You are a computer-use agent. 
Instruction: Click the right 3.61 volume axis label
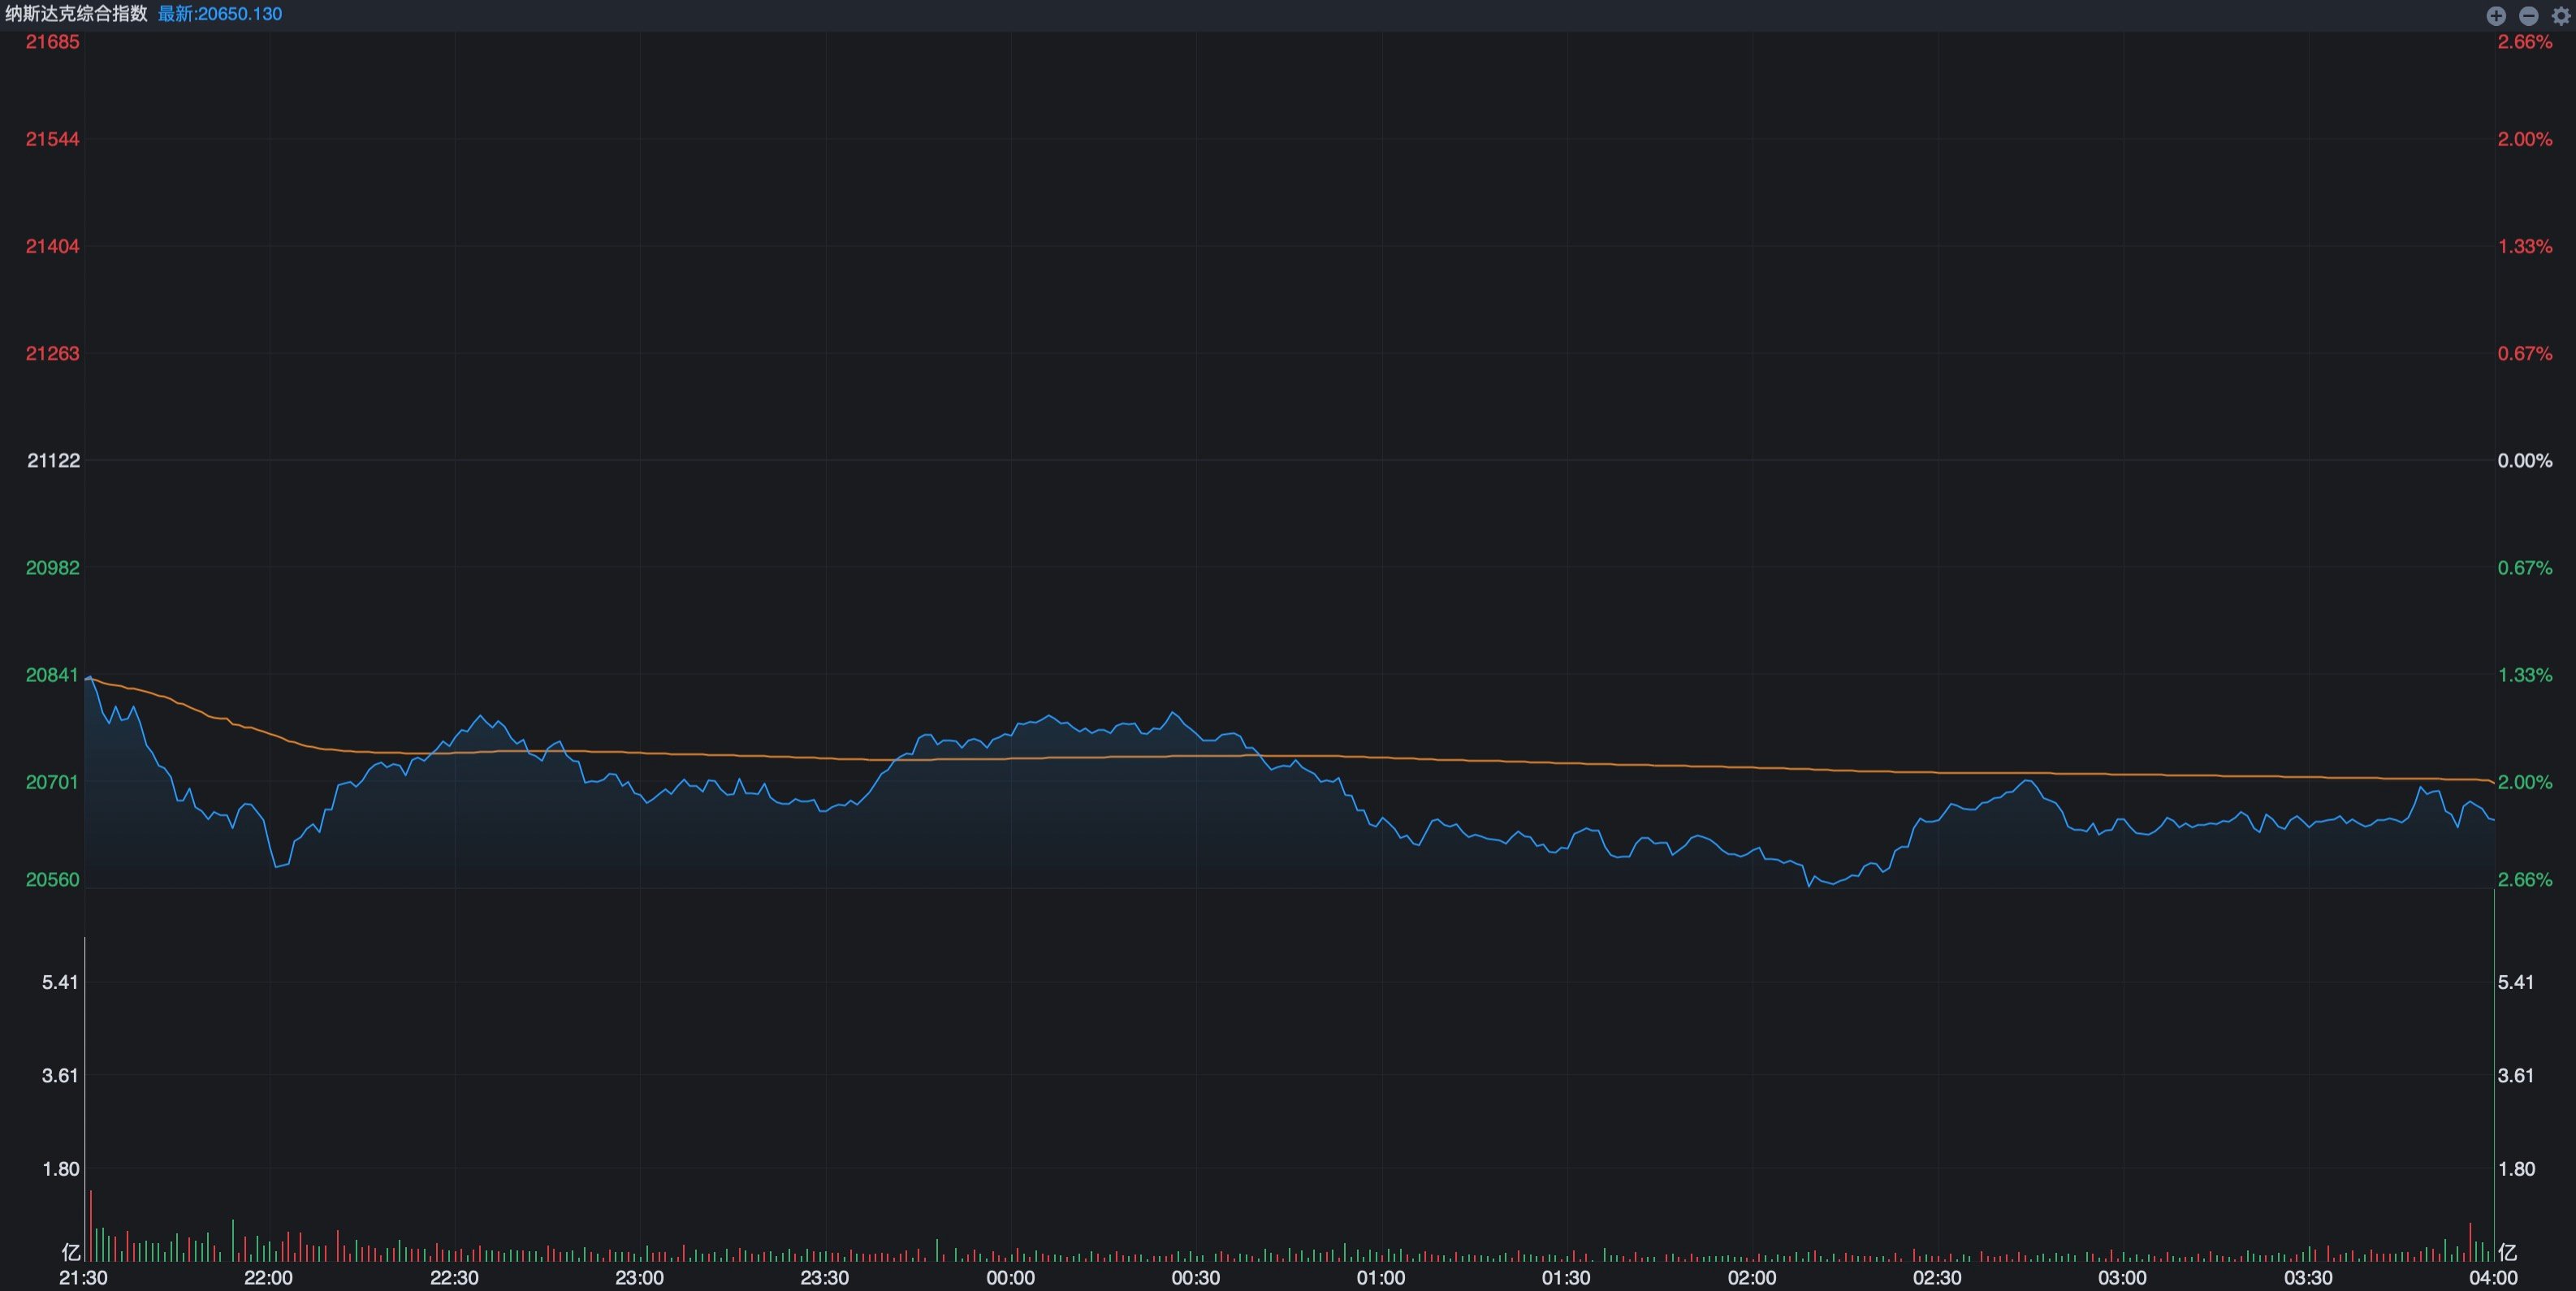point(2516,1076)
